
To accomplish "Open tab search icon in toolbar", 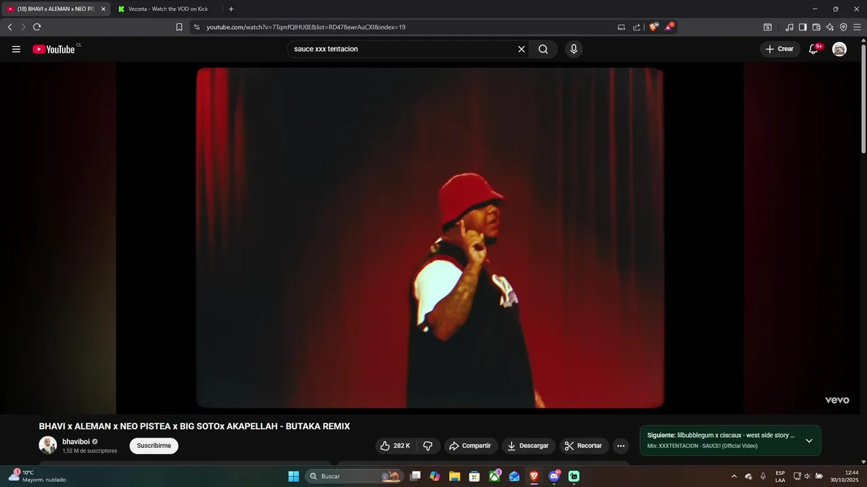I will coord(767,27).
